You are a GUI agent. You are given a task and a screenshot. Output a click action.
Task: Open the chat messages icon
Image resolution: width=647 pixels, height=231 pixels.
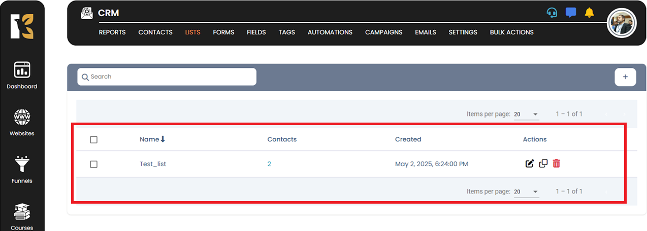coord(571,13)
